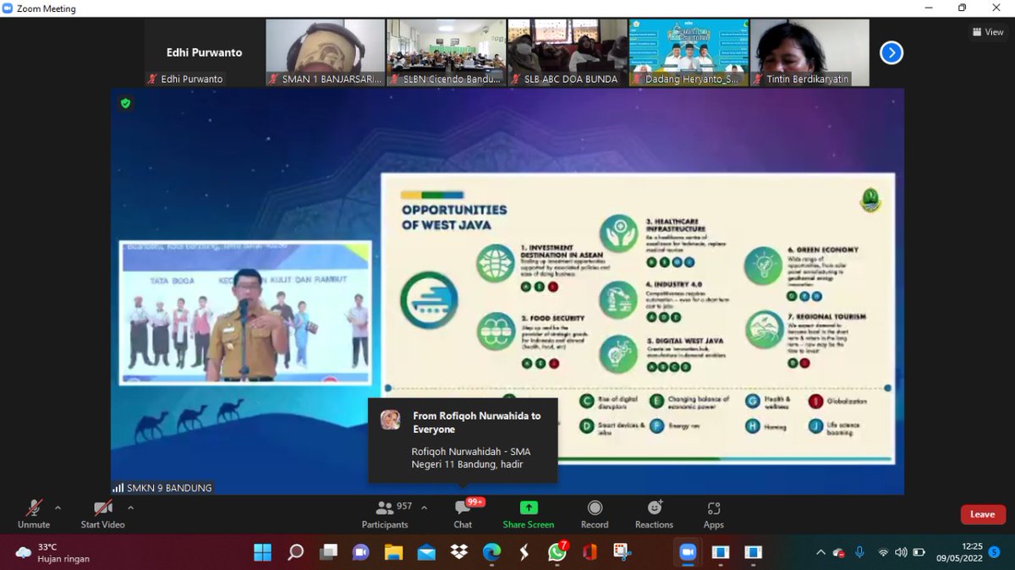Screen dimensions: 1015x570
Task: Select Edhi Purwanto participant tile
Action: pos(204,52)
